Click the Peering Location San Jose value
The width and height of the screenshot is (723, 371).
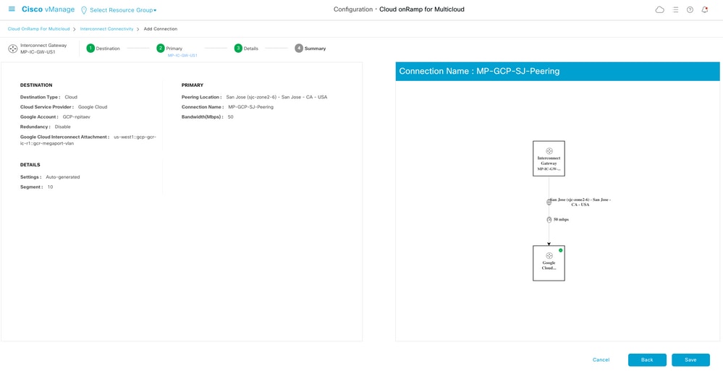point(276,97)
